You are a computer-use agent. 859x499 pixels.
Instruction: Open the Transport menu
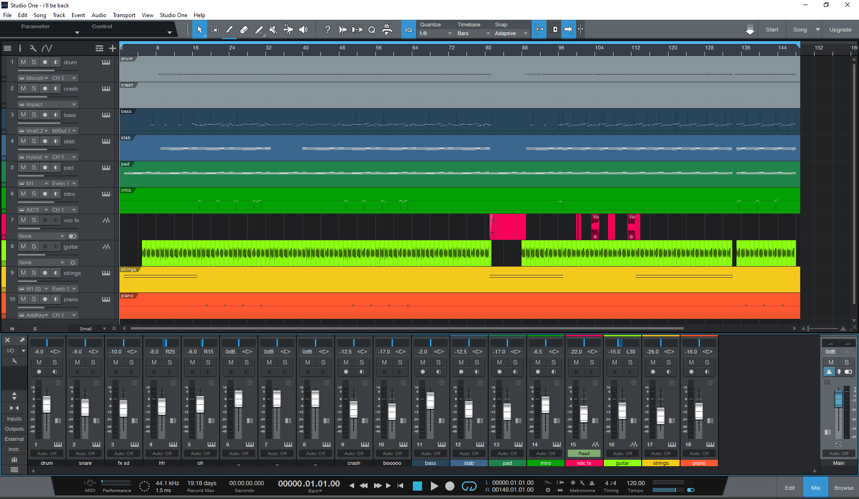click(x=124, y=15)
